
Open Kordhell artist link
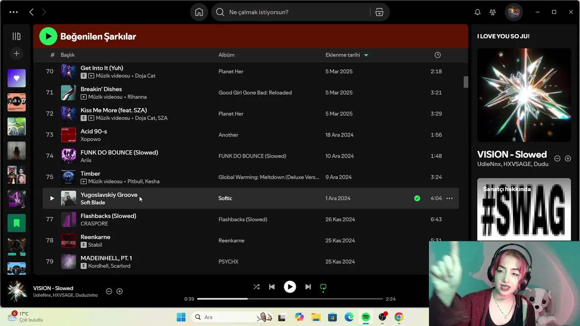click(98, 266)
